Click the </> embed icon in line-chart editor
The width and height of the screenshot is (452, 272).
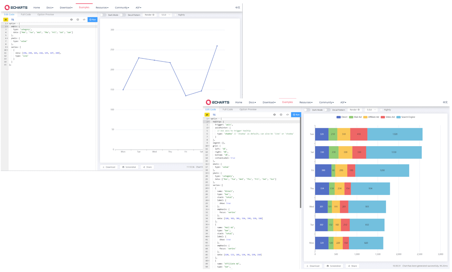pyautogui.click(x=84, y=20)
